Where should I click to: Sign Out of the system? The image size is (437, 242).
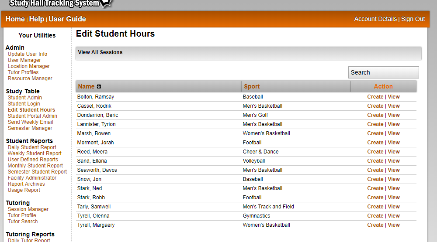click(x=413, y=19)
